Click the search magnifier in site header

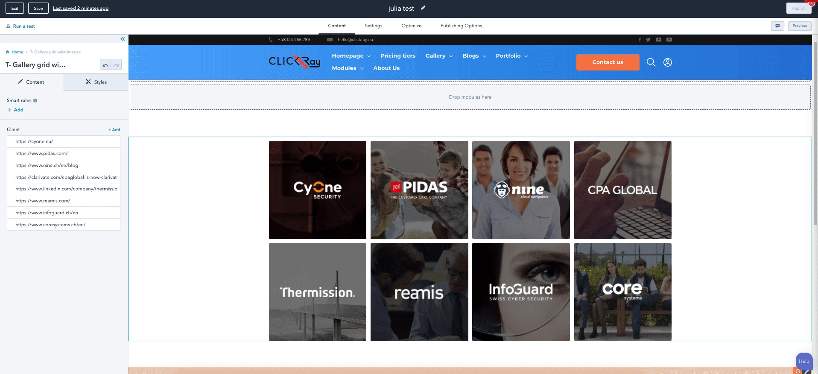point(651,62)
